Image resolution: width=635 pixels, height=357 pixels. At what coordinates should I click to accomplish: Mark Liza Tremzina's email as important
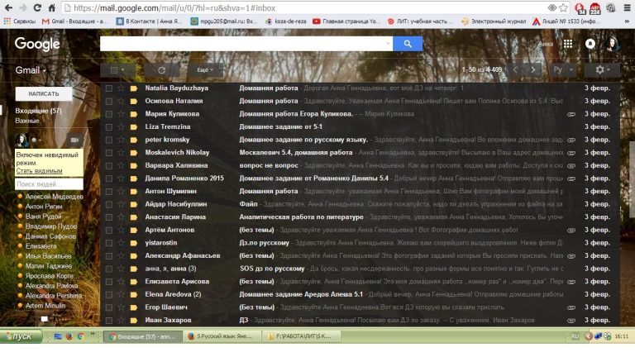tap(133, 126)
